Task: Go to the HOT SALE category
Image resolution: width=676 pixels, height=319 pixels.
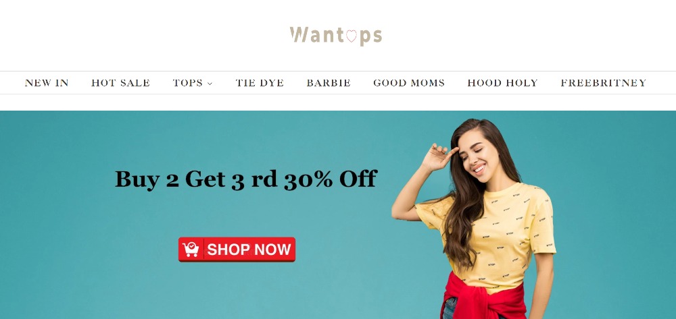Action: tap(121, 83)
